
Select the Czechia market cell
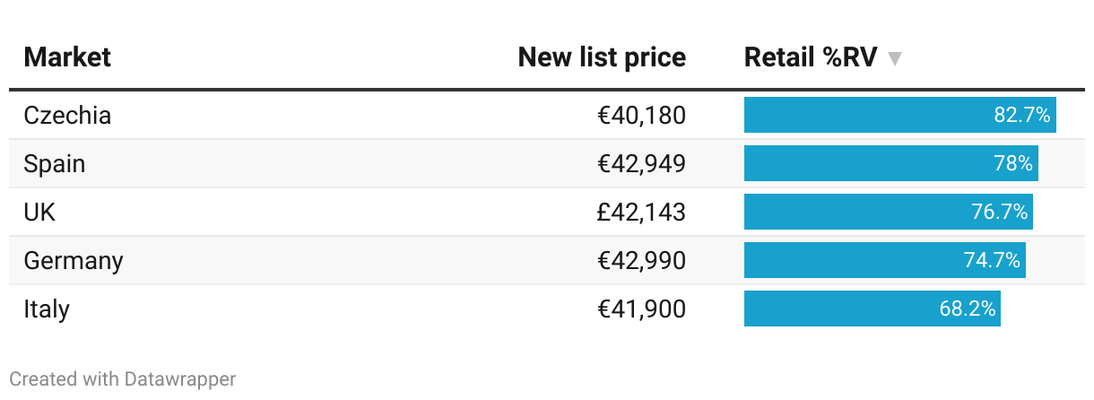click(67, 116)
